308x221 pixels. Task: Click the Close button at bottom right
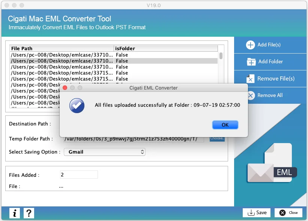pos(288,213)
